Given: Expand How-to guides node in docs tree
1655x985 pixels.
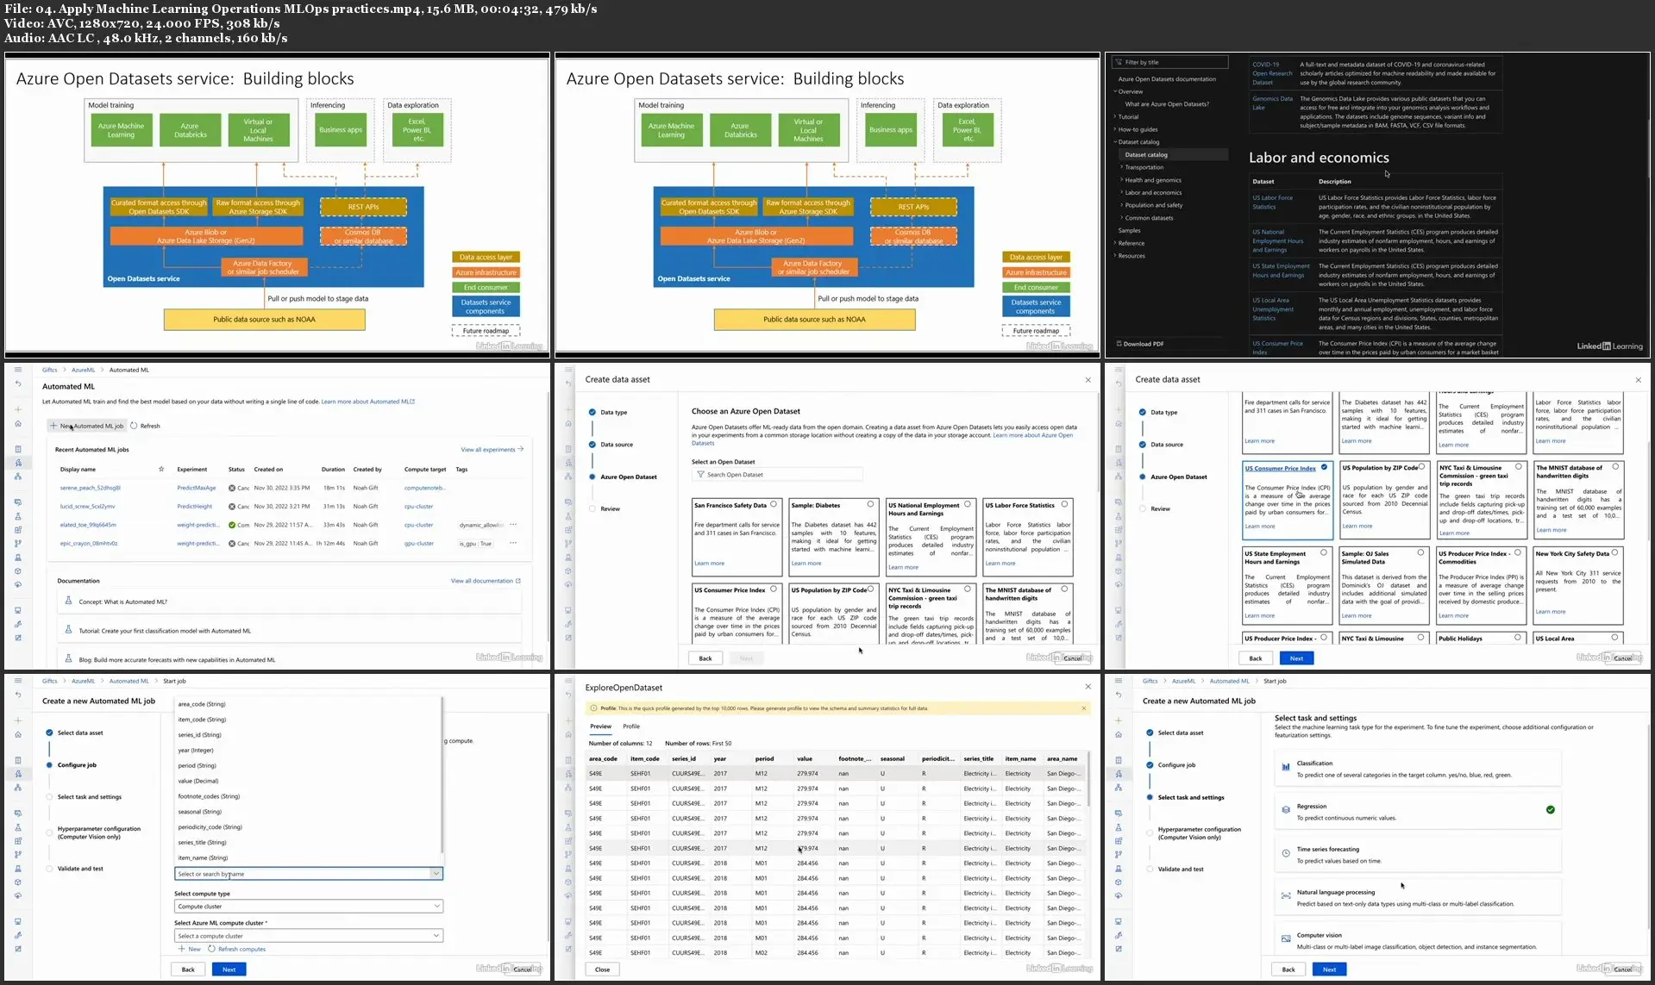Looking at the screenshot, I should click(x=1115, y=129).
